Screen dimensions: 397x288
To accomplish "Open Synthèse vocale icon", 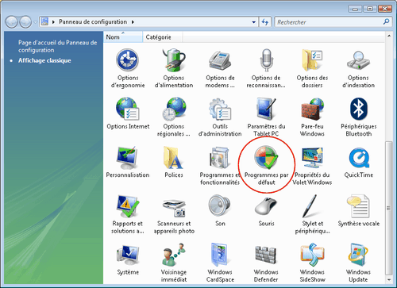I will [x=358, y=206].
